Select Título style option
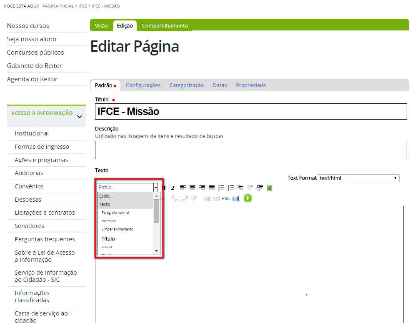Screen dimensions: 415x323 pyautogui.click(x=125, y=238)
